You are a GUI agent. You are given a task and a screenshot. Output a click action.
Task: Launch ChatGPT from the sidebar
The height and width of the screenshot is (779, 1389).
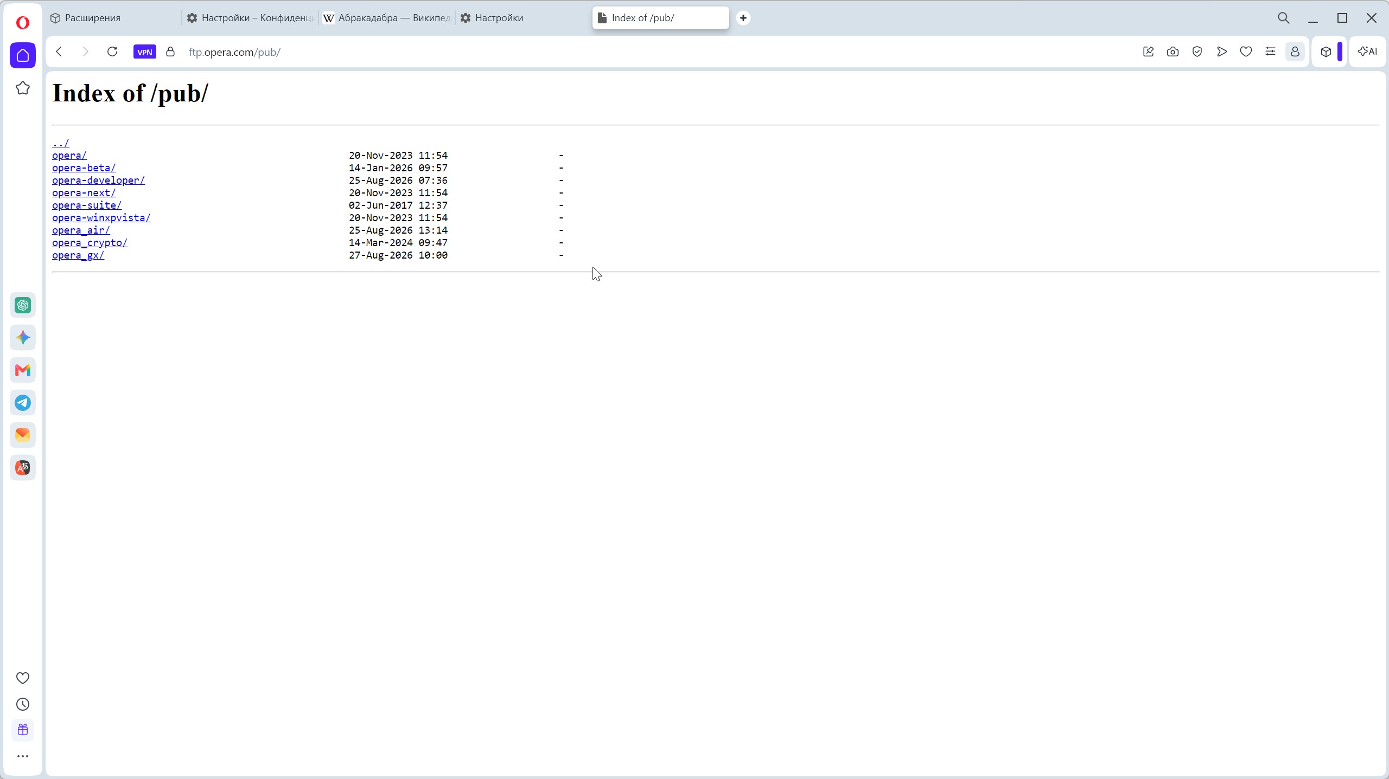(x=23, y=305)
